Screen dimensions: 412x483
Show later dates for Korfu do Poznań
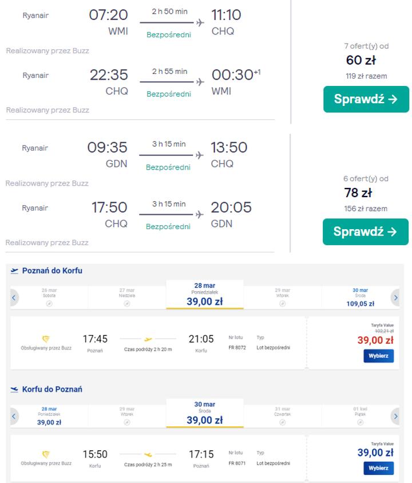pos(395,417)
